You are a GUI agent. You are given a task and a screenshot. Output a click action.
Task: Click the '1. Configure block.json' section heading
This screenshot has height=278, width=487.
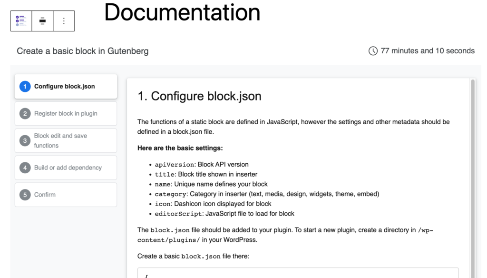[199, 96]
